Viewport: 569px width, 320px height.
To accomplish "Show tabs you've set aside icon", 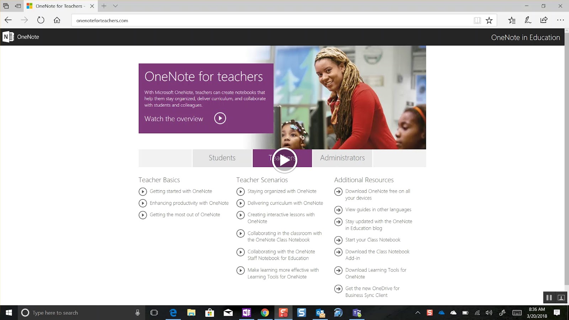I will 6,6.
